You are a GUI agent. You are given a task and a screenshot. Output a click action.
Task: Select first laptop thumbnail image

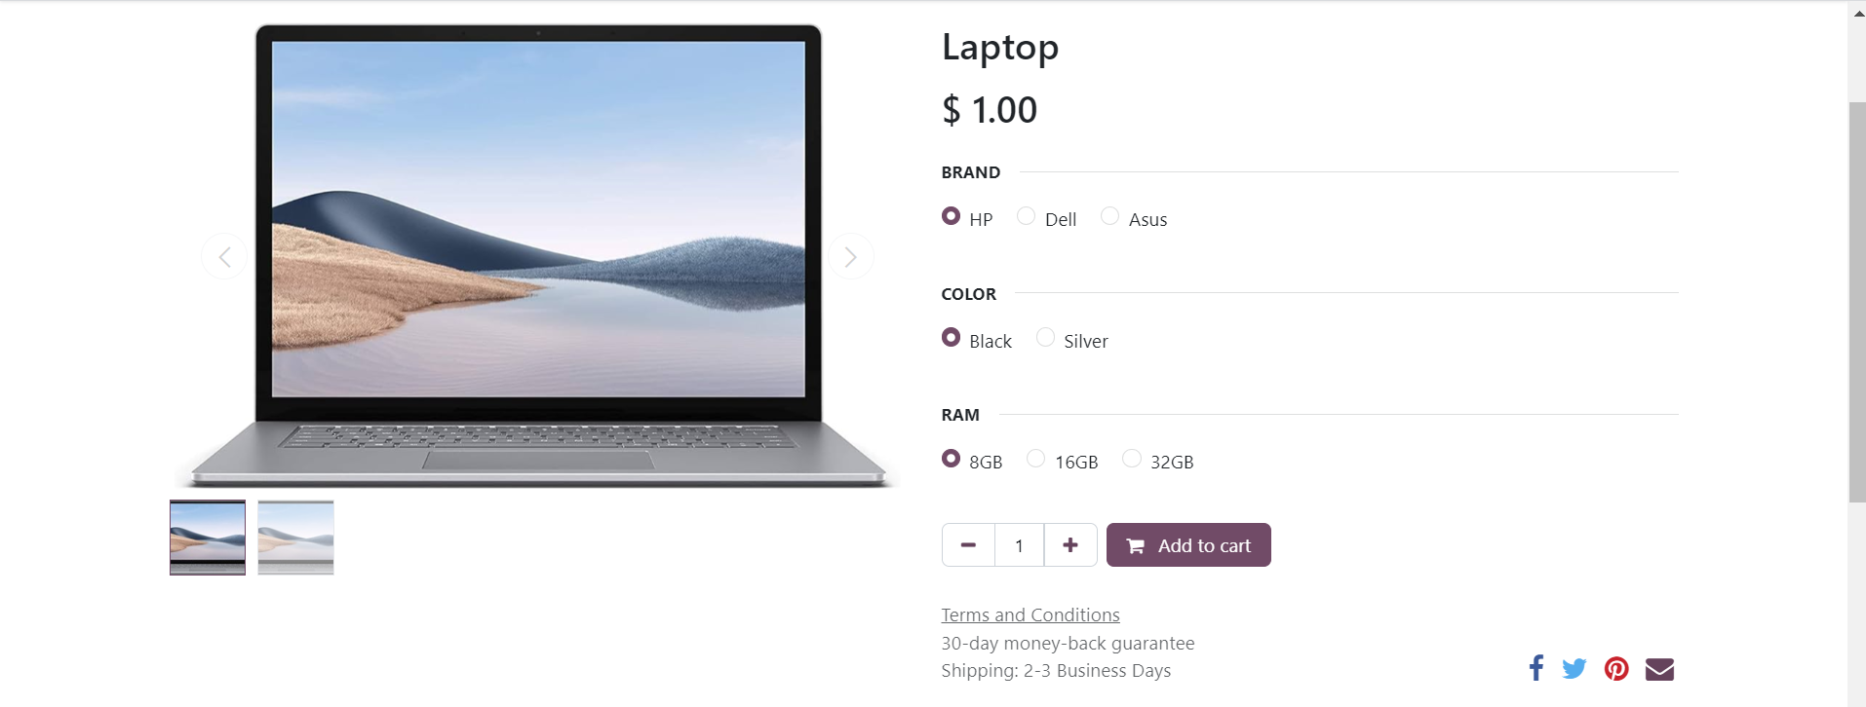(208, 538)
